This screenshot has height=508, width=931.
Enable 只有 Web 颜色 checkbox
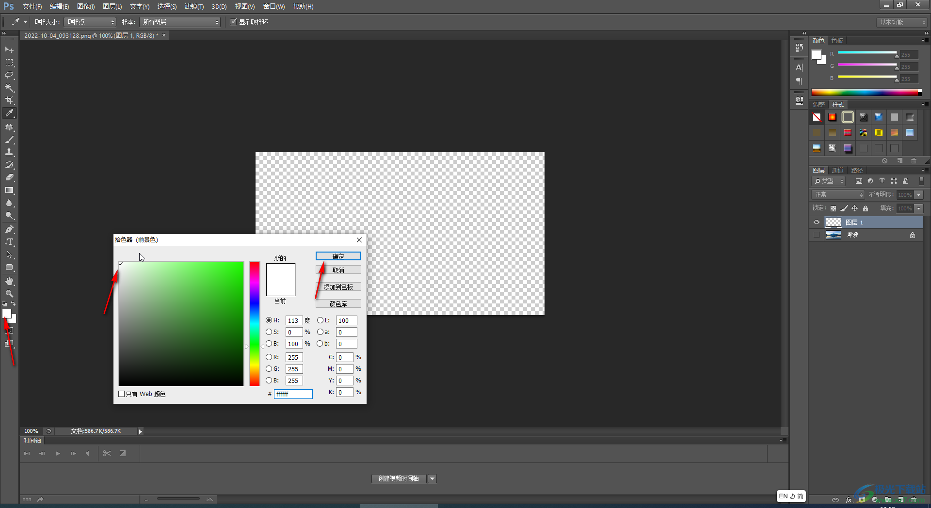click(122, 394)
